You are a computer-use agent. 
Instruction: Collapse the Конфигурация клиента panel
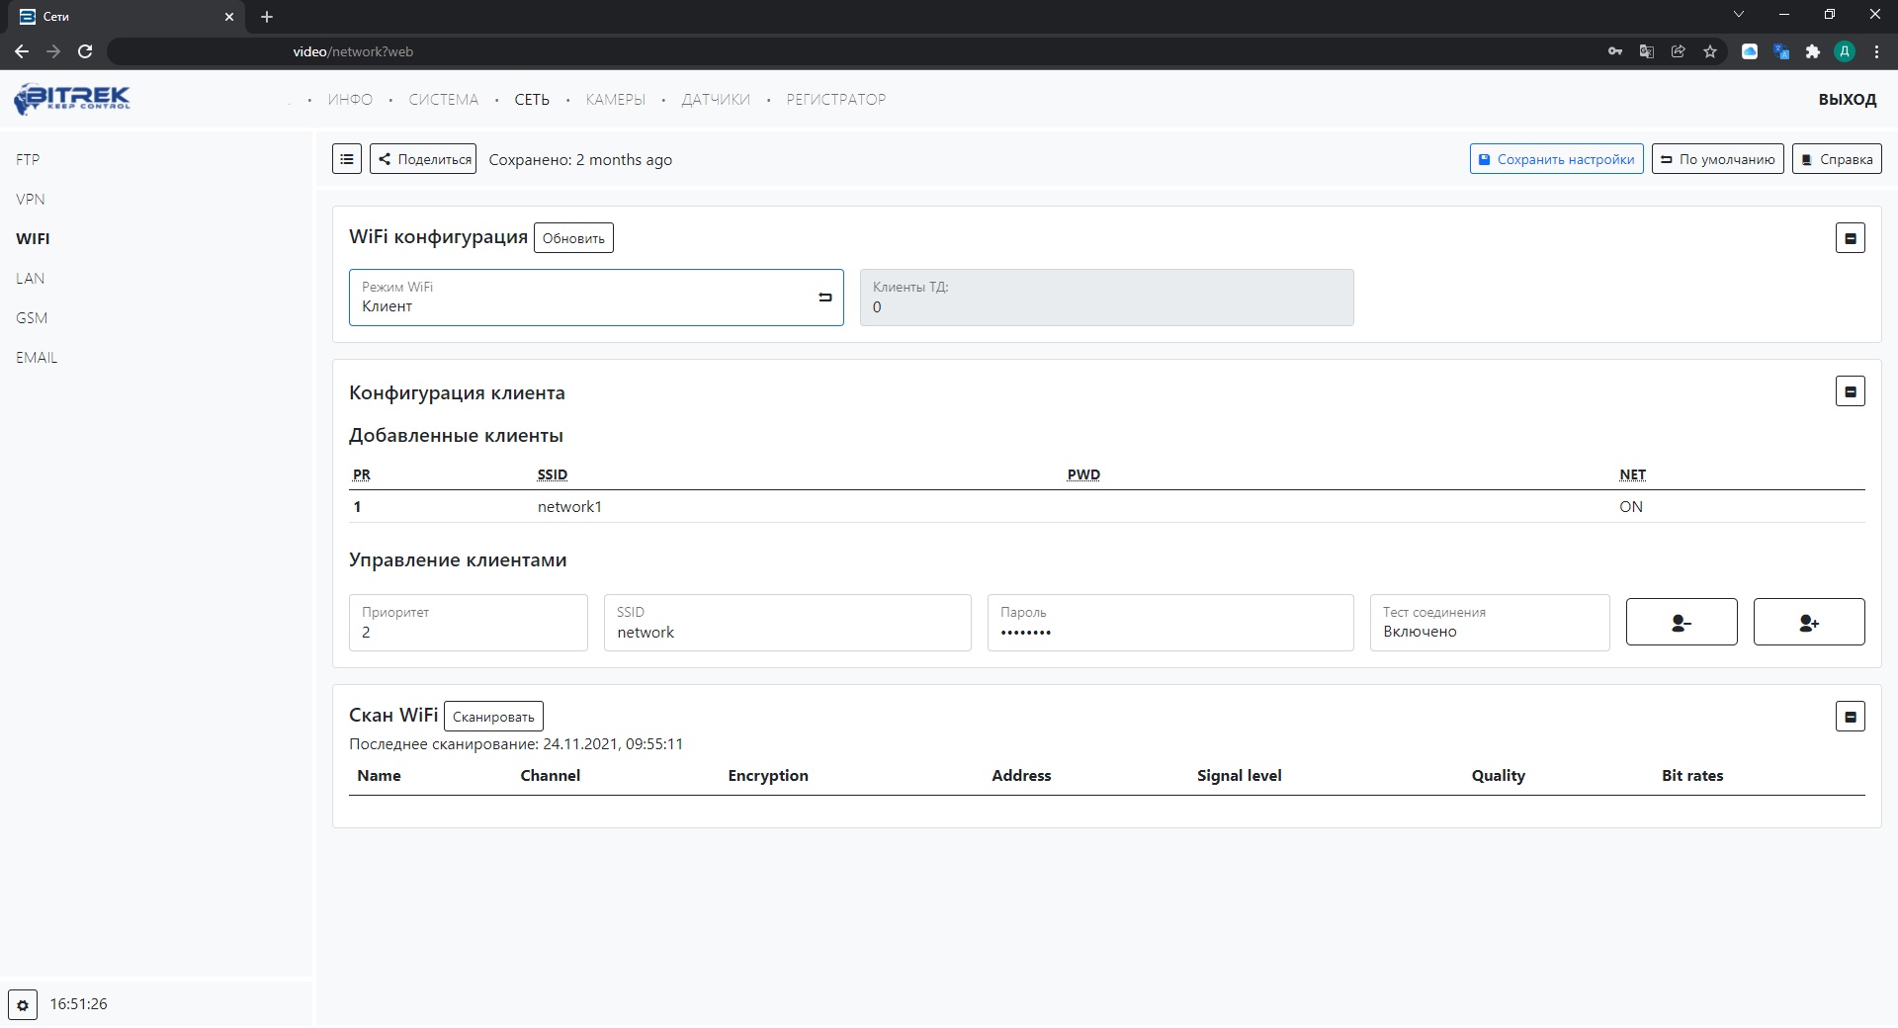1850,391
